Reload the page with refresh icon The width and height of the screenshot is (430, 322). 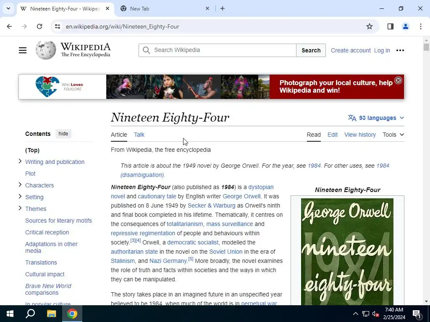39,26
